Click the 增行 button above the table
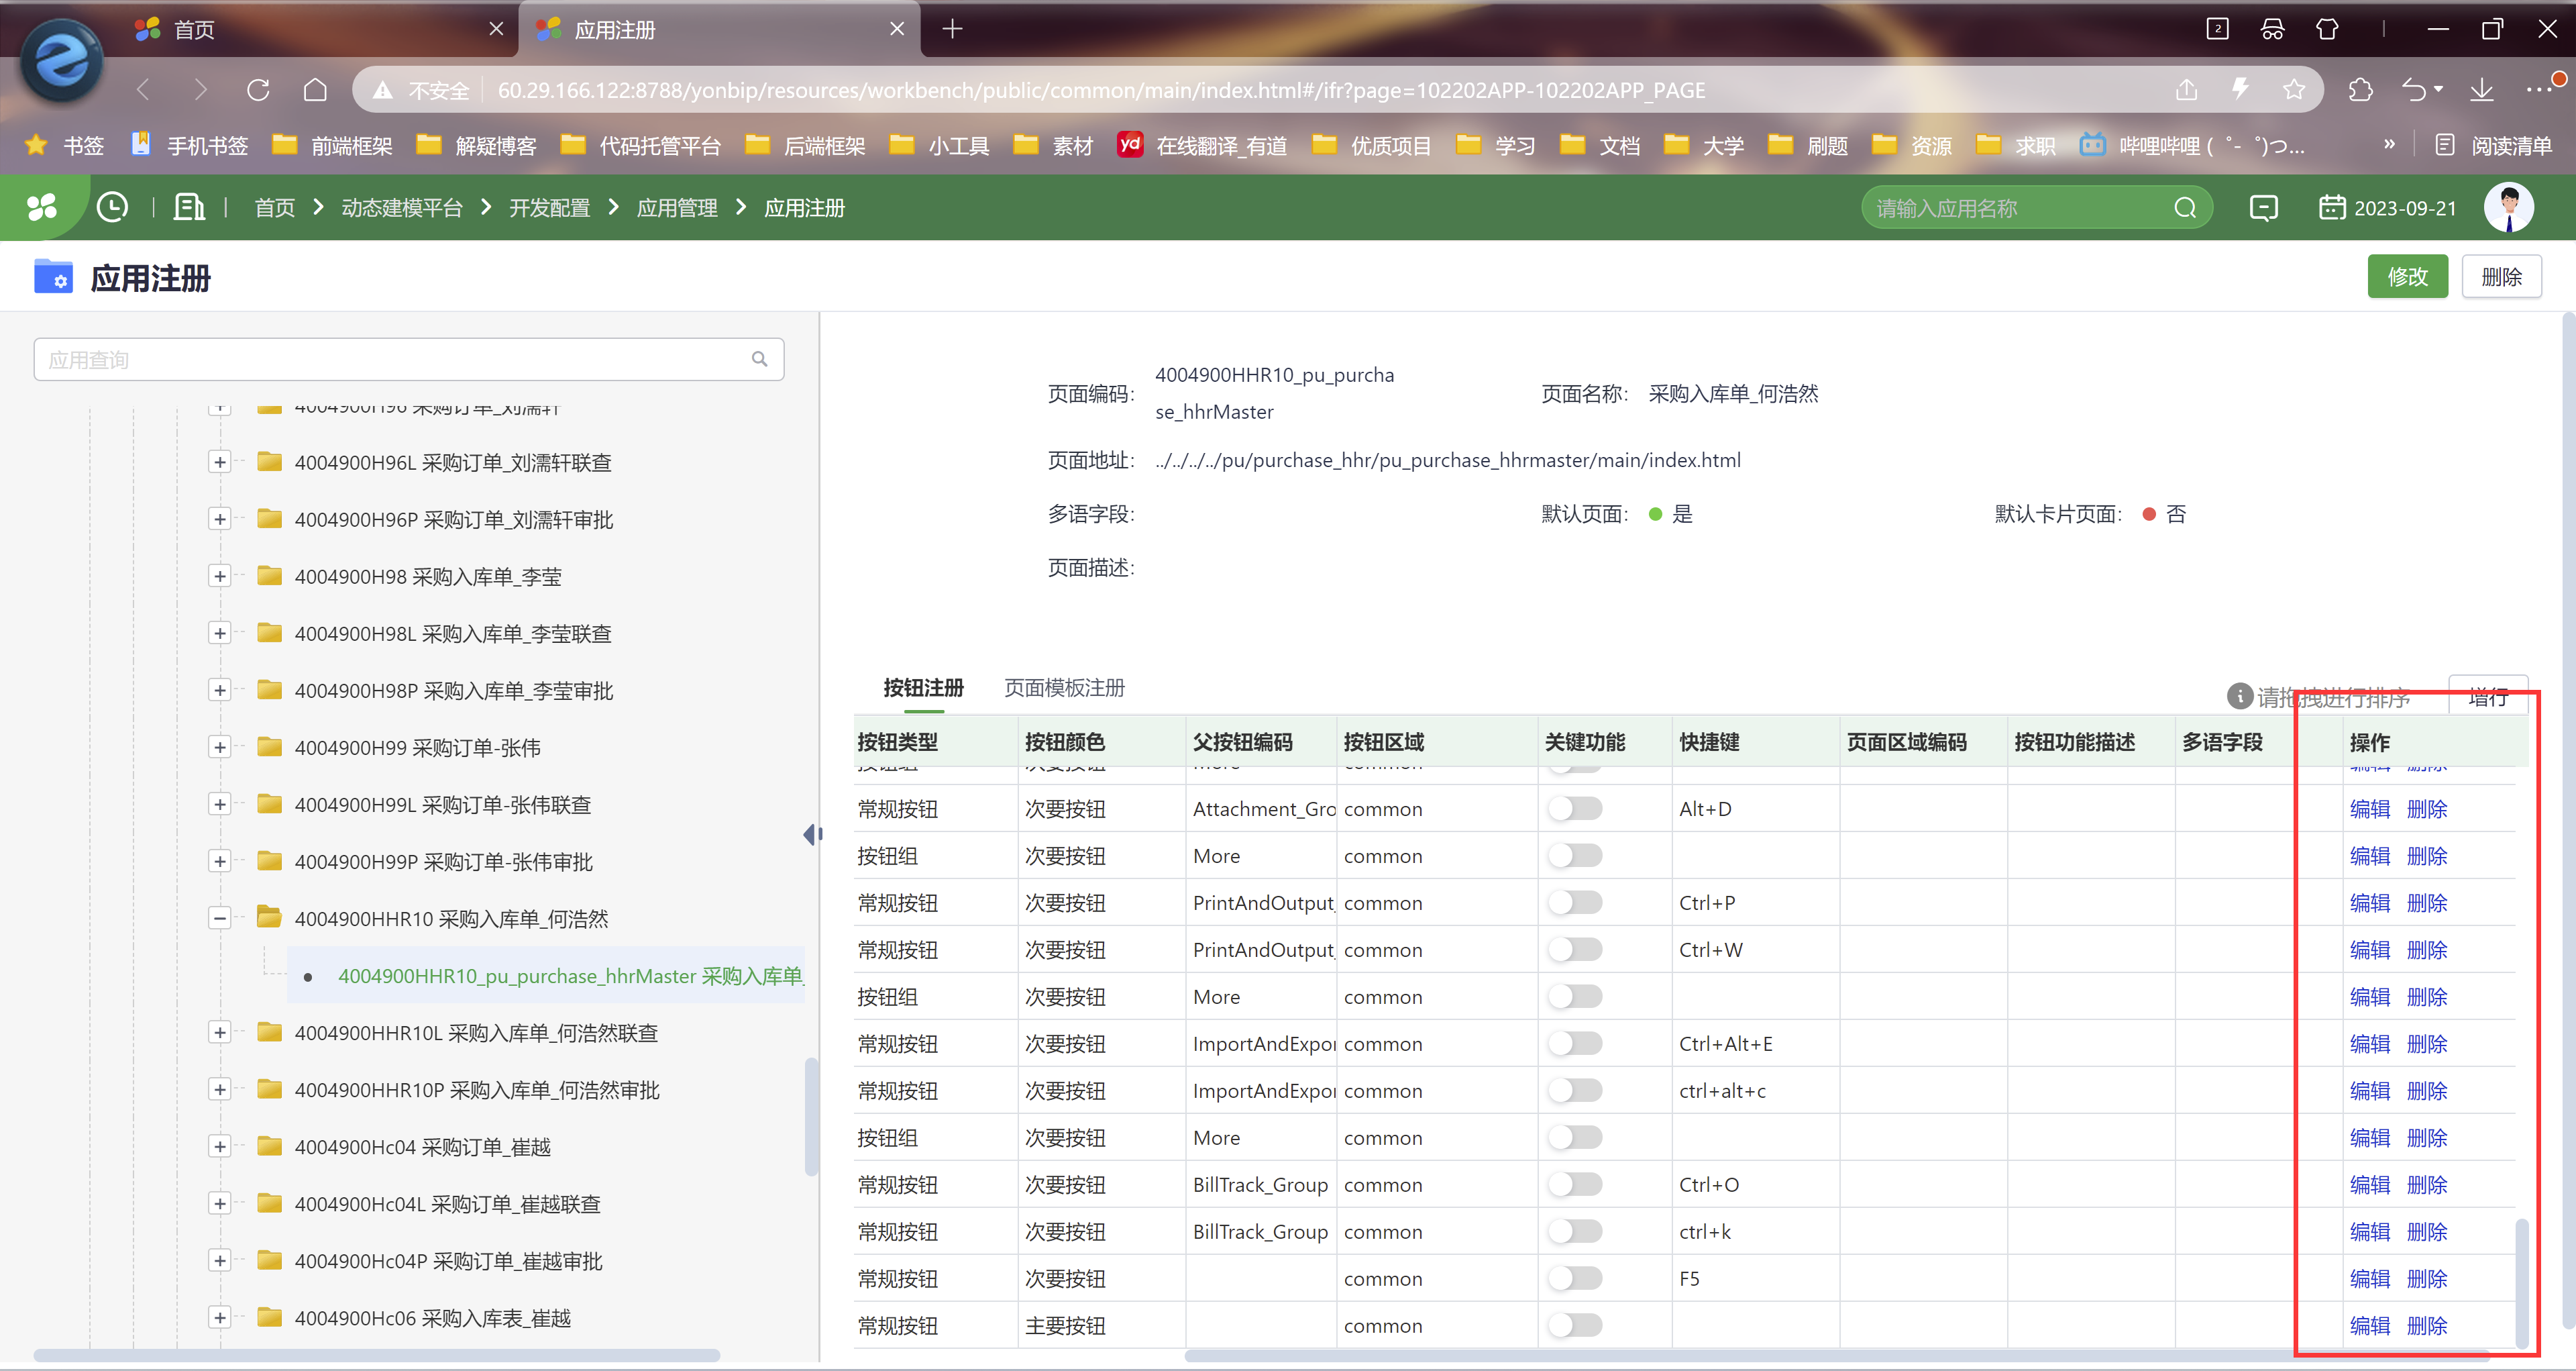Viewport: 2576px width, 1371px height. click(2489, 697)
